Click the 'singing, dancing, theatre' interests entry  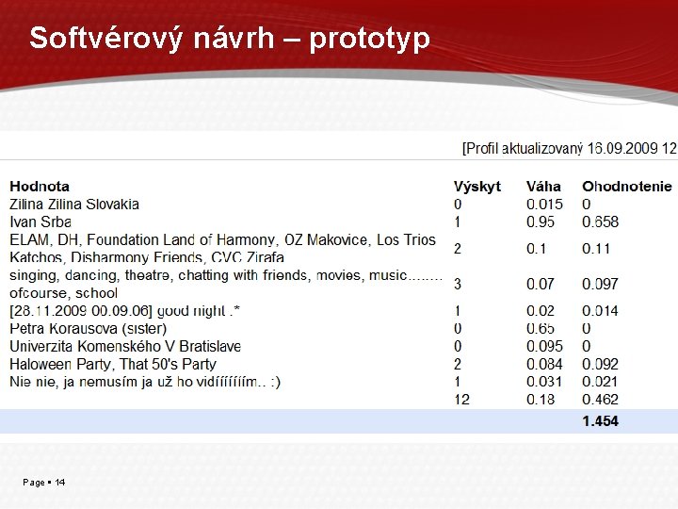pos(226,284)
